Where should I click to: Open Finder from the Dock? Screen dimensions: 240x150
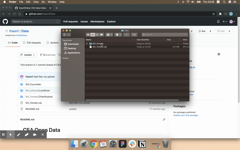pyautogui.click(x=74, y=144)
